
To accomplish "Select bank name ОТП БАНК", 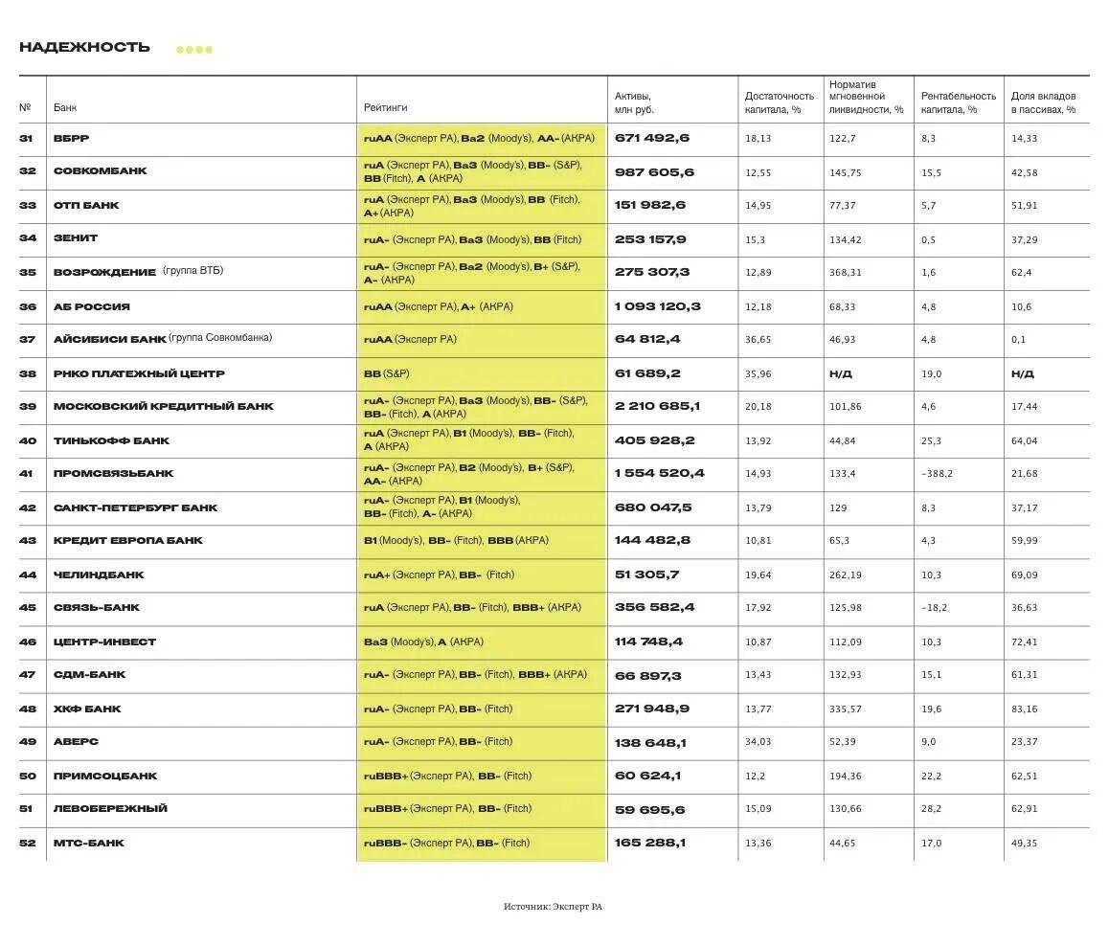I will click(x=86, y=206).
